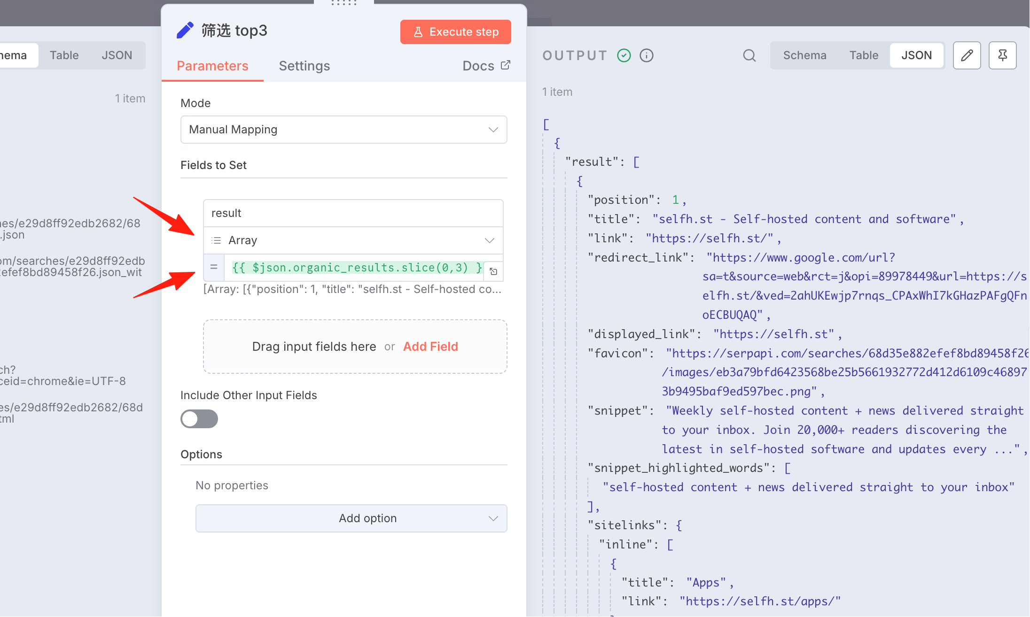Pin the output data with the pin icon

pos(1003,55)
